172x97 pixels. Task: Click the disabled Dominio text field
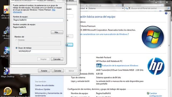[x=40, y=43]
